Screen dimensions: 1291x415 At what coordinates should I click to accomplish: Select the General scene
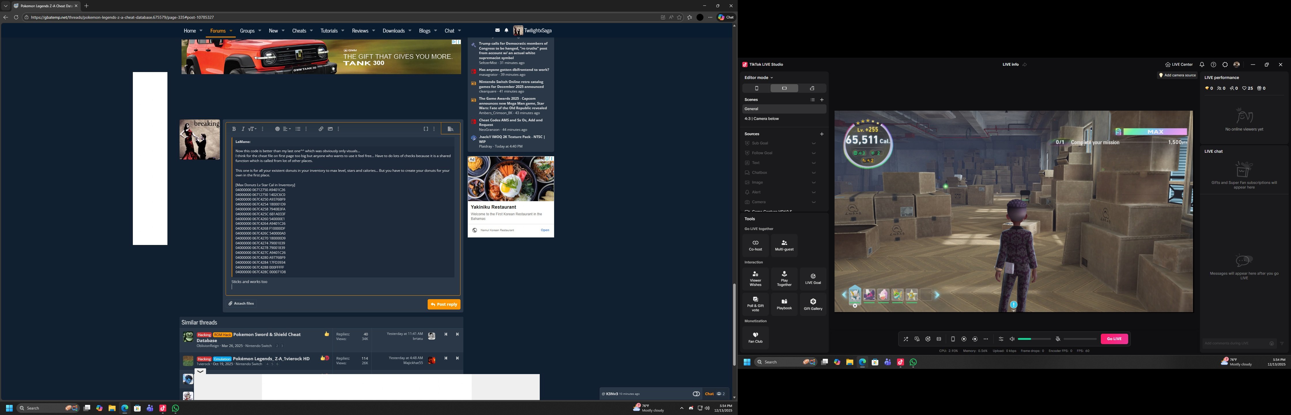(x=784, y=109)
